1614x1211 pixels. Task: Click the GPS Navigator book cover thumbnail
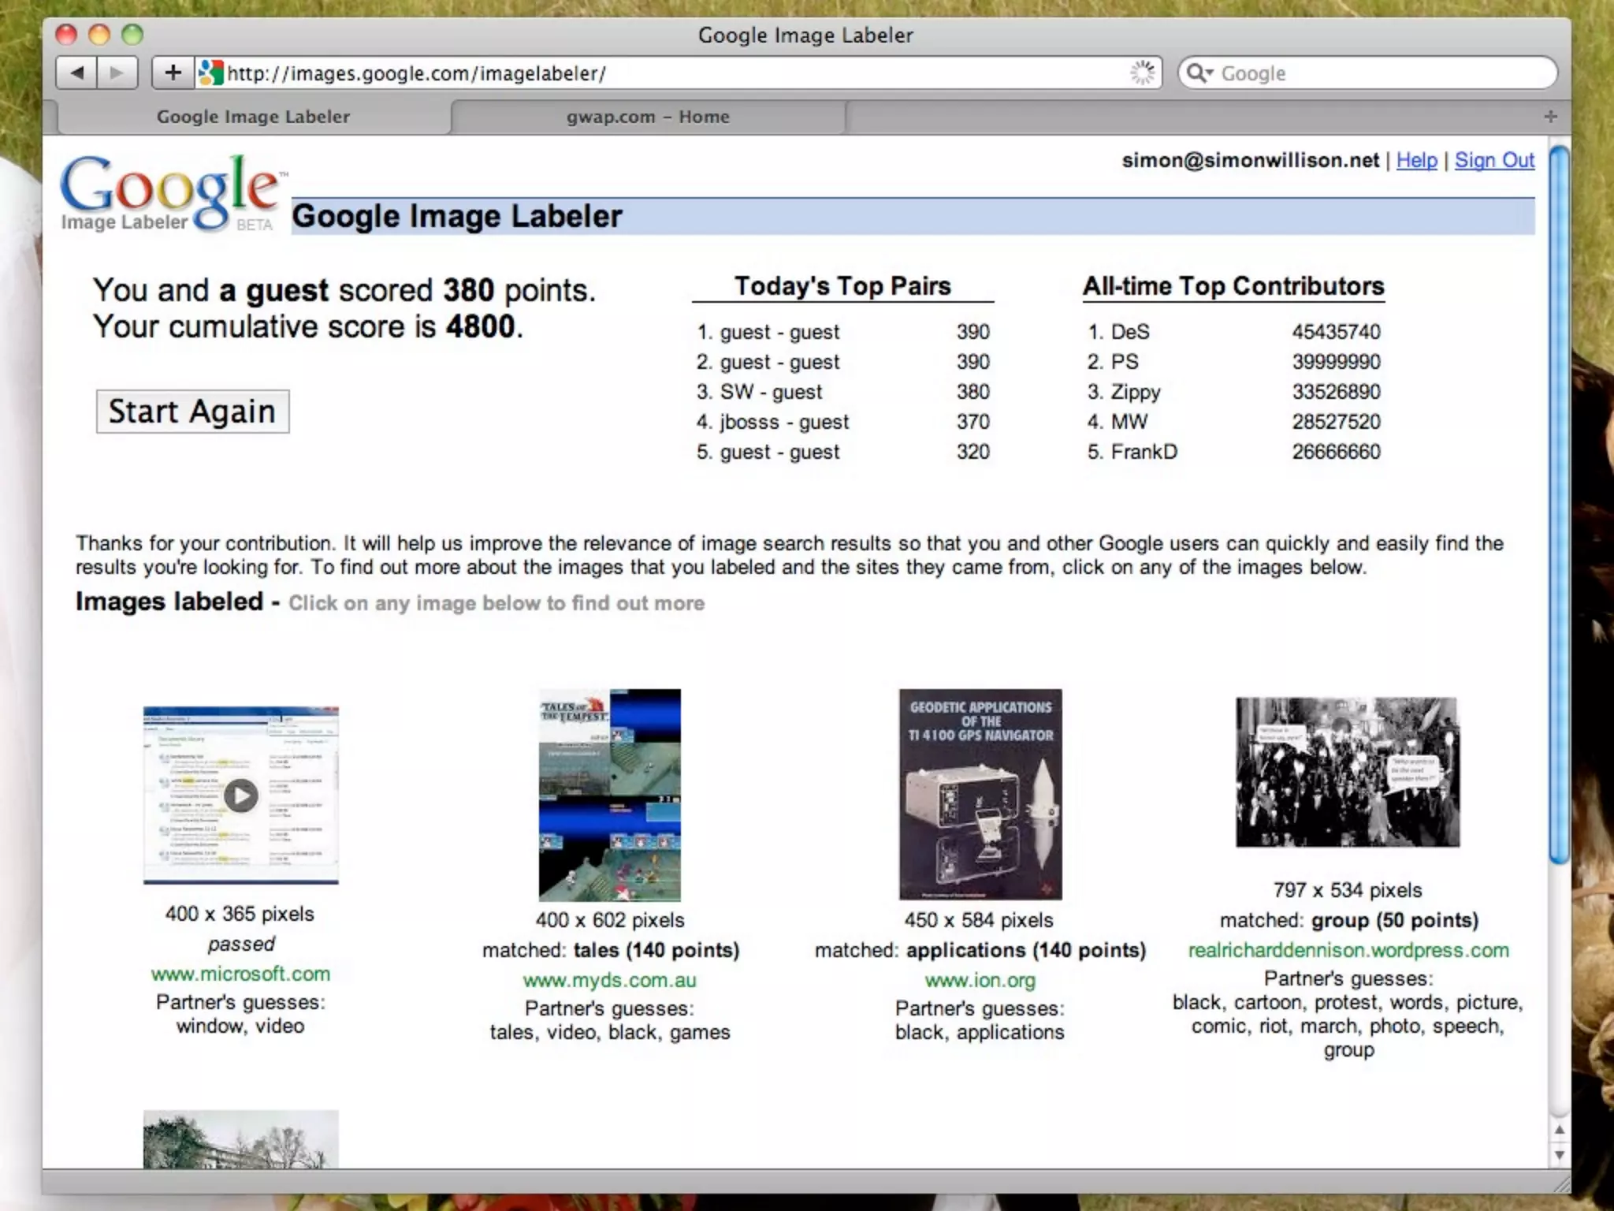click(980, 794)
